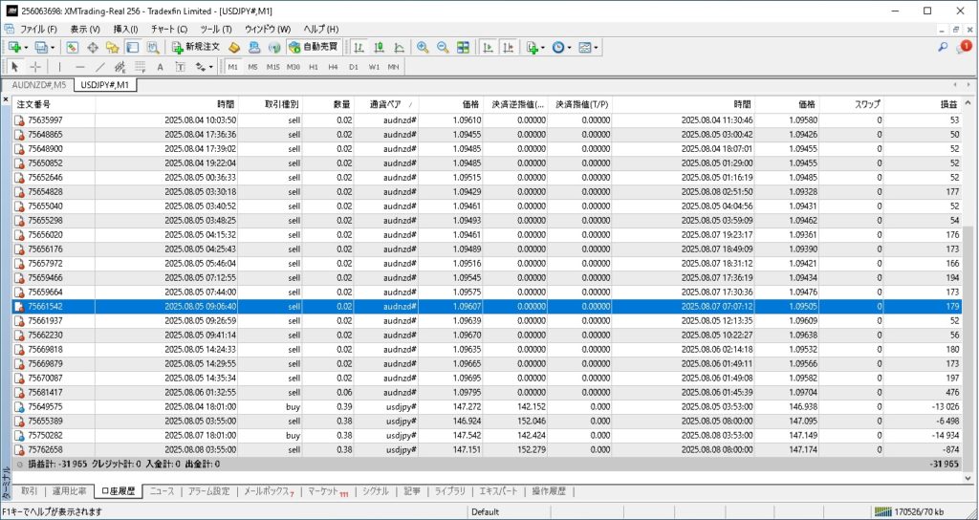This screenshot has width=979, height=520.
Task: Click the 新規注文 (New Order) button
Action: [x=197, y=47]
